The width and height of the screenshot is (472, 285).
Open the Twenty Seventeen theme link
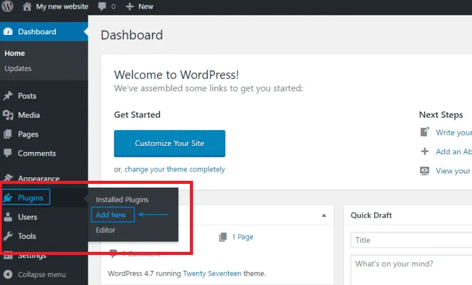pos(212,273)
